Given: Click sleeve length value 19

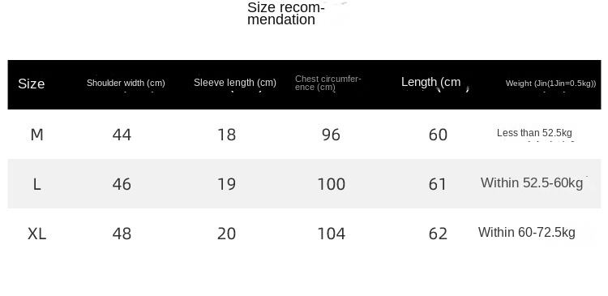Looking at the screenshot, I should click(226, 184).
